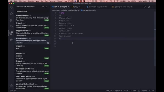
Task: Change file encoding UTF-8
Action: tap(126, 91)
